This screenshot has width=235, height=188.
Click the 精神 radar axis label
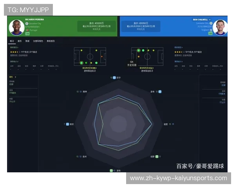[x=85, y=92]
